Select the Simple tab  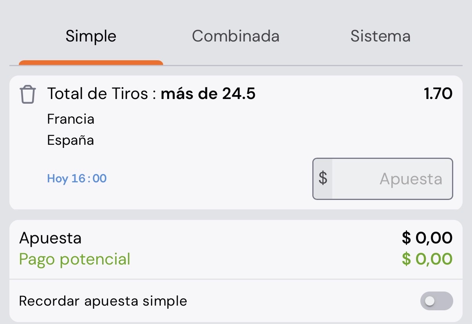pos(91,36)
